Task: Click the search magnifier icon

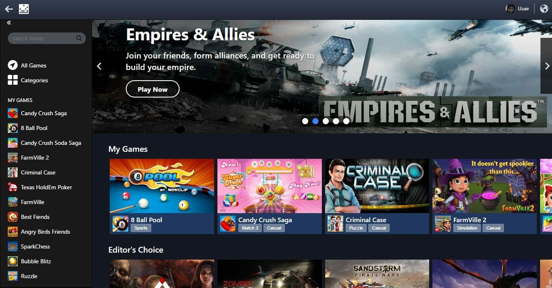Action: pos(79,38)
